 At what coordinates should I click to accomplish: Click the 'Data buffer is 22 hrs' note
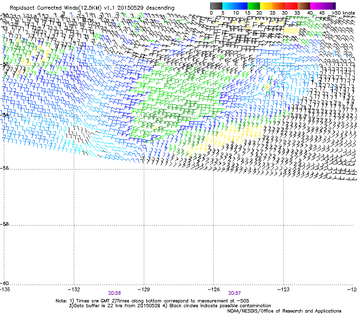tap(170, 306)
